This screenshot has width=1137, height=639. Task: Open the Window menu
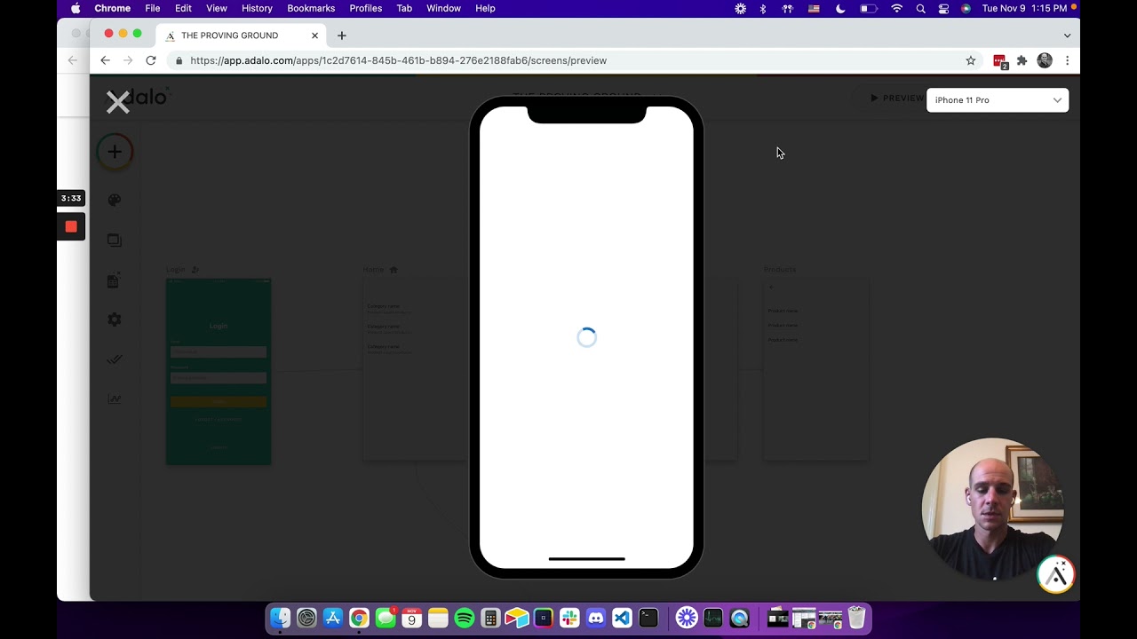(443, 8)
